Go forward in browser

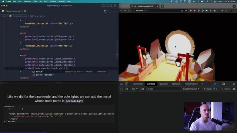point(125,11)
